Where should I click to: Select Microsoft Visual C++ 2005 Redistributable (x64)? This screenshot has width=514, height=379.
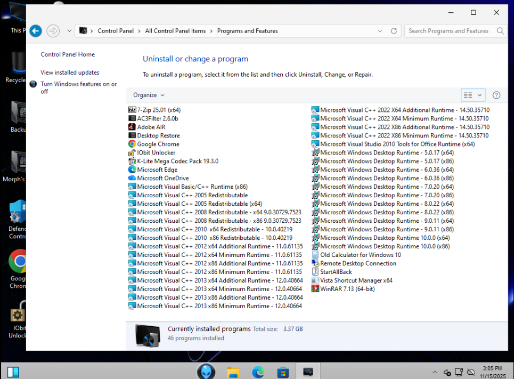(x=195, y=204)
